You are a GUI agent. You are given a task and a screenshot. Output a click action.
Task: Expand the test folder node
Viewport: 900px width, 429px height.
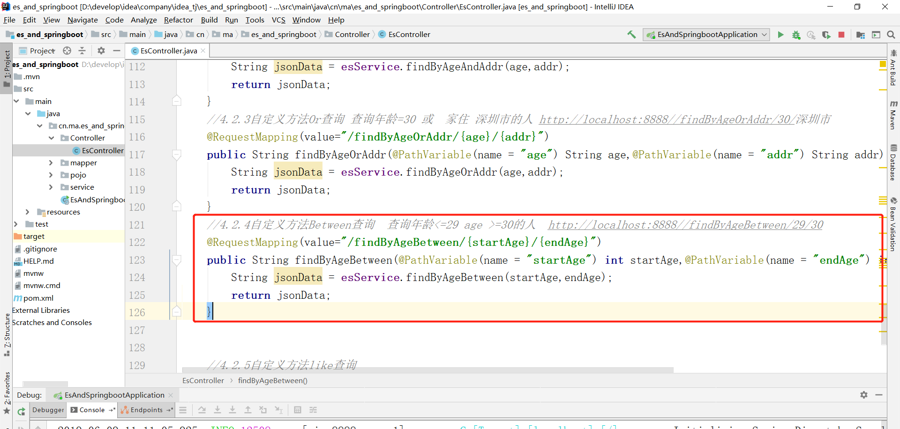click(x=16, y=224)
